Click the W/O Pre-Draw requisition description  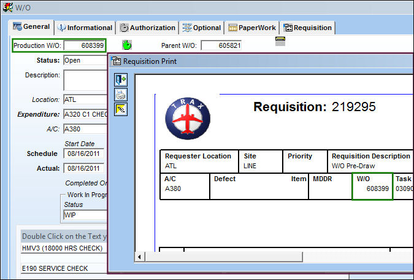(x=353, y=166)
